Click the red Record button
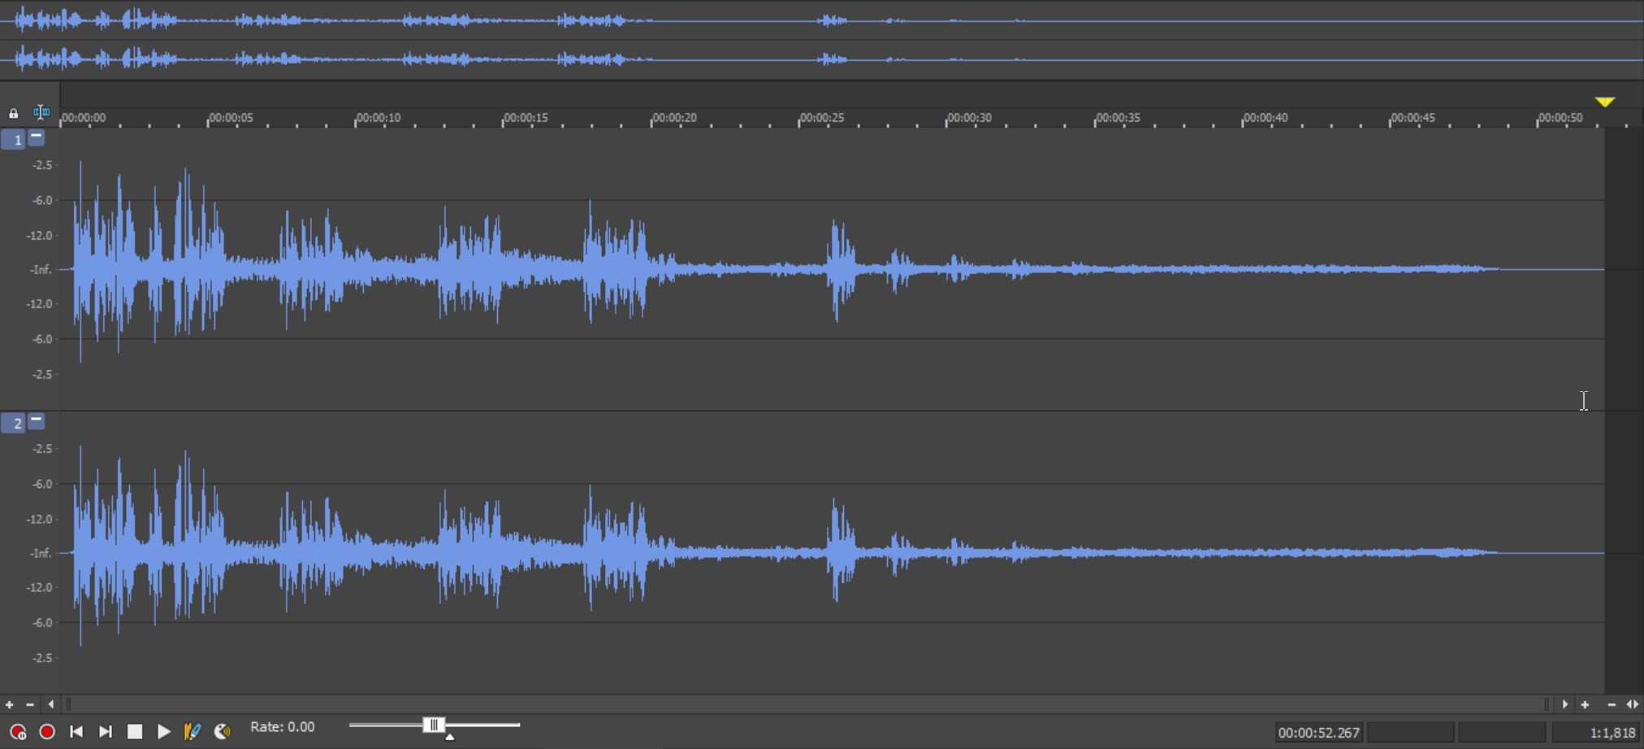The height and width of the screenshot is (749, 1644). point(47,732)
